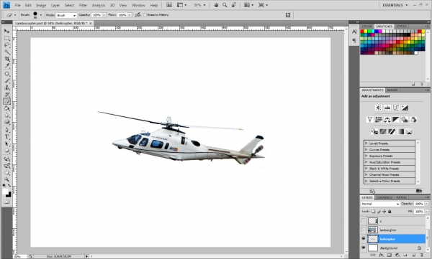Select the Horizontal Type tool
The height and width of the screenshot is (259, 432).
pos(6,137)
